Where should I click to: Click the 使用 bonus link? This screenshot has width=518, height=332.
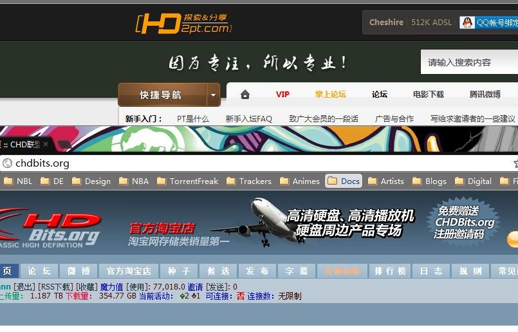click(x=138, y=287)
